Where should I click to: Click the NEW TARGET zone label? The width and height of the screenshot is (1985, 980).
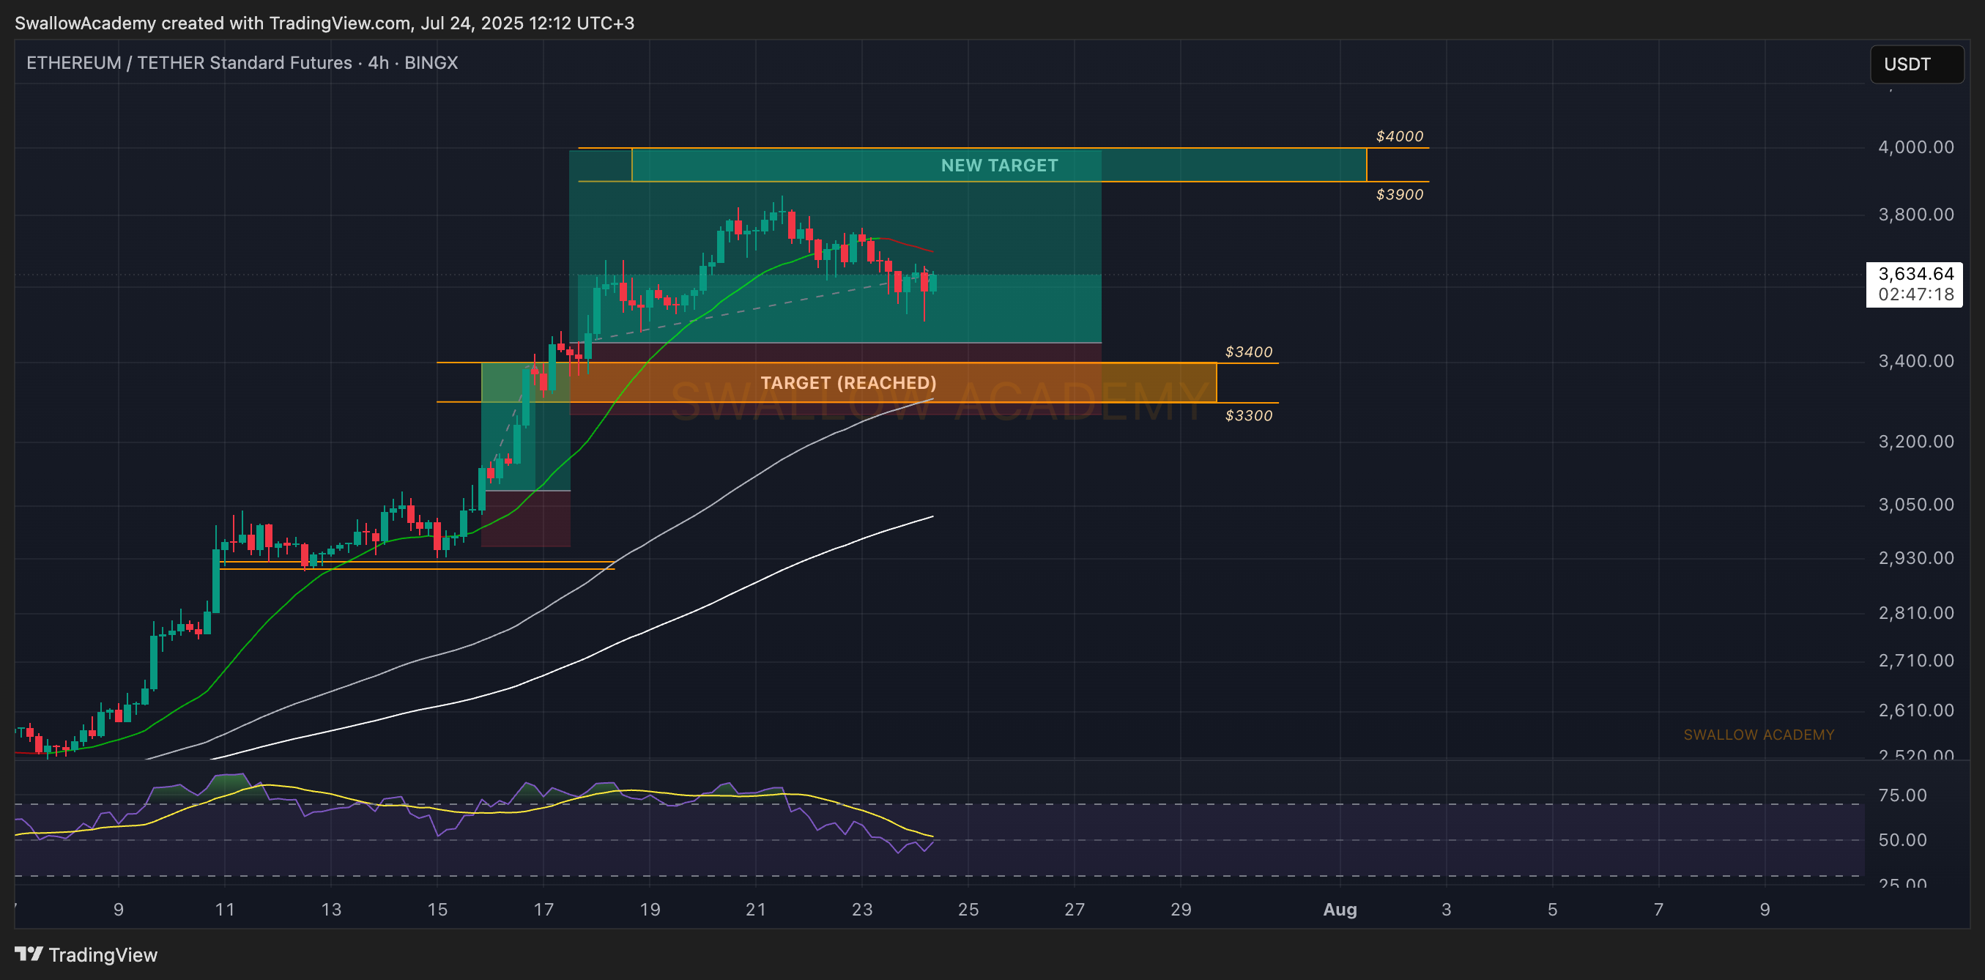click(x=999, y=165)
